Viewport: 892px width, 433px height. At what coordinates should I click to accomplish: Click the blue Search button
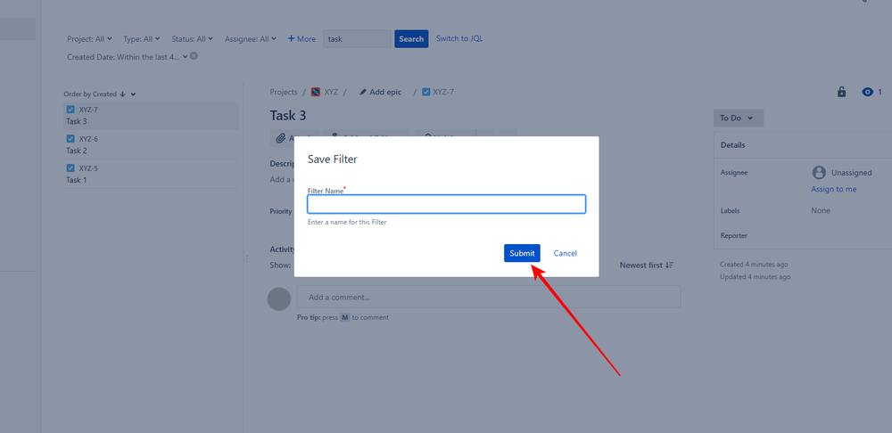click(x=411, y=38)
